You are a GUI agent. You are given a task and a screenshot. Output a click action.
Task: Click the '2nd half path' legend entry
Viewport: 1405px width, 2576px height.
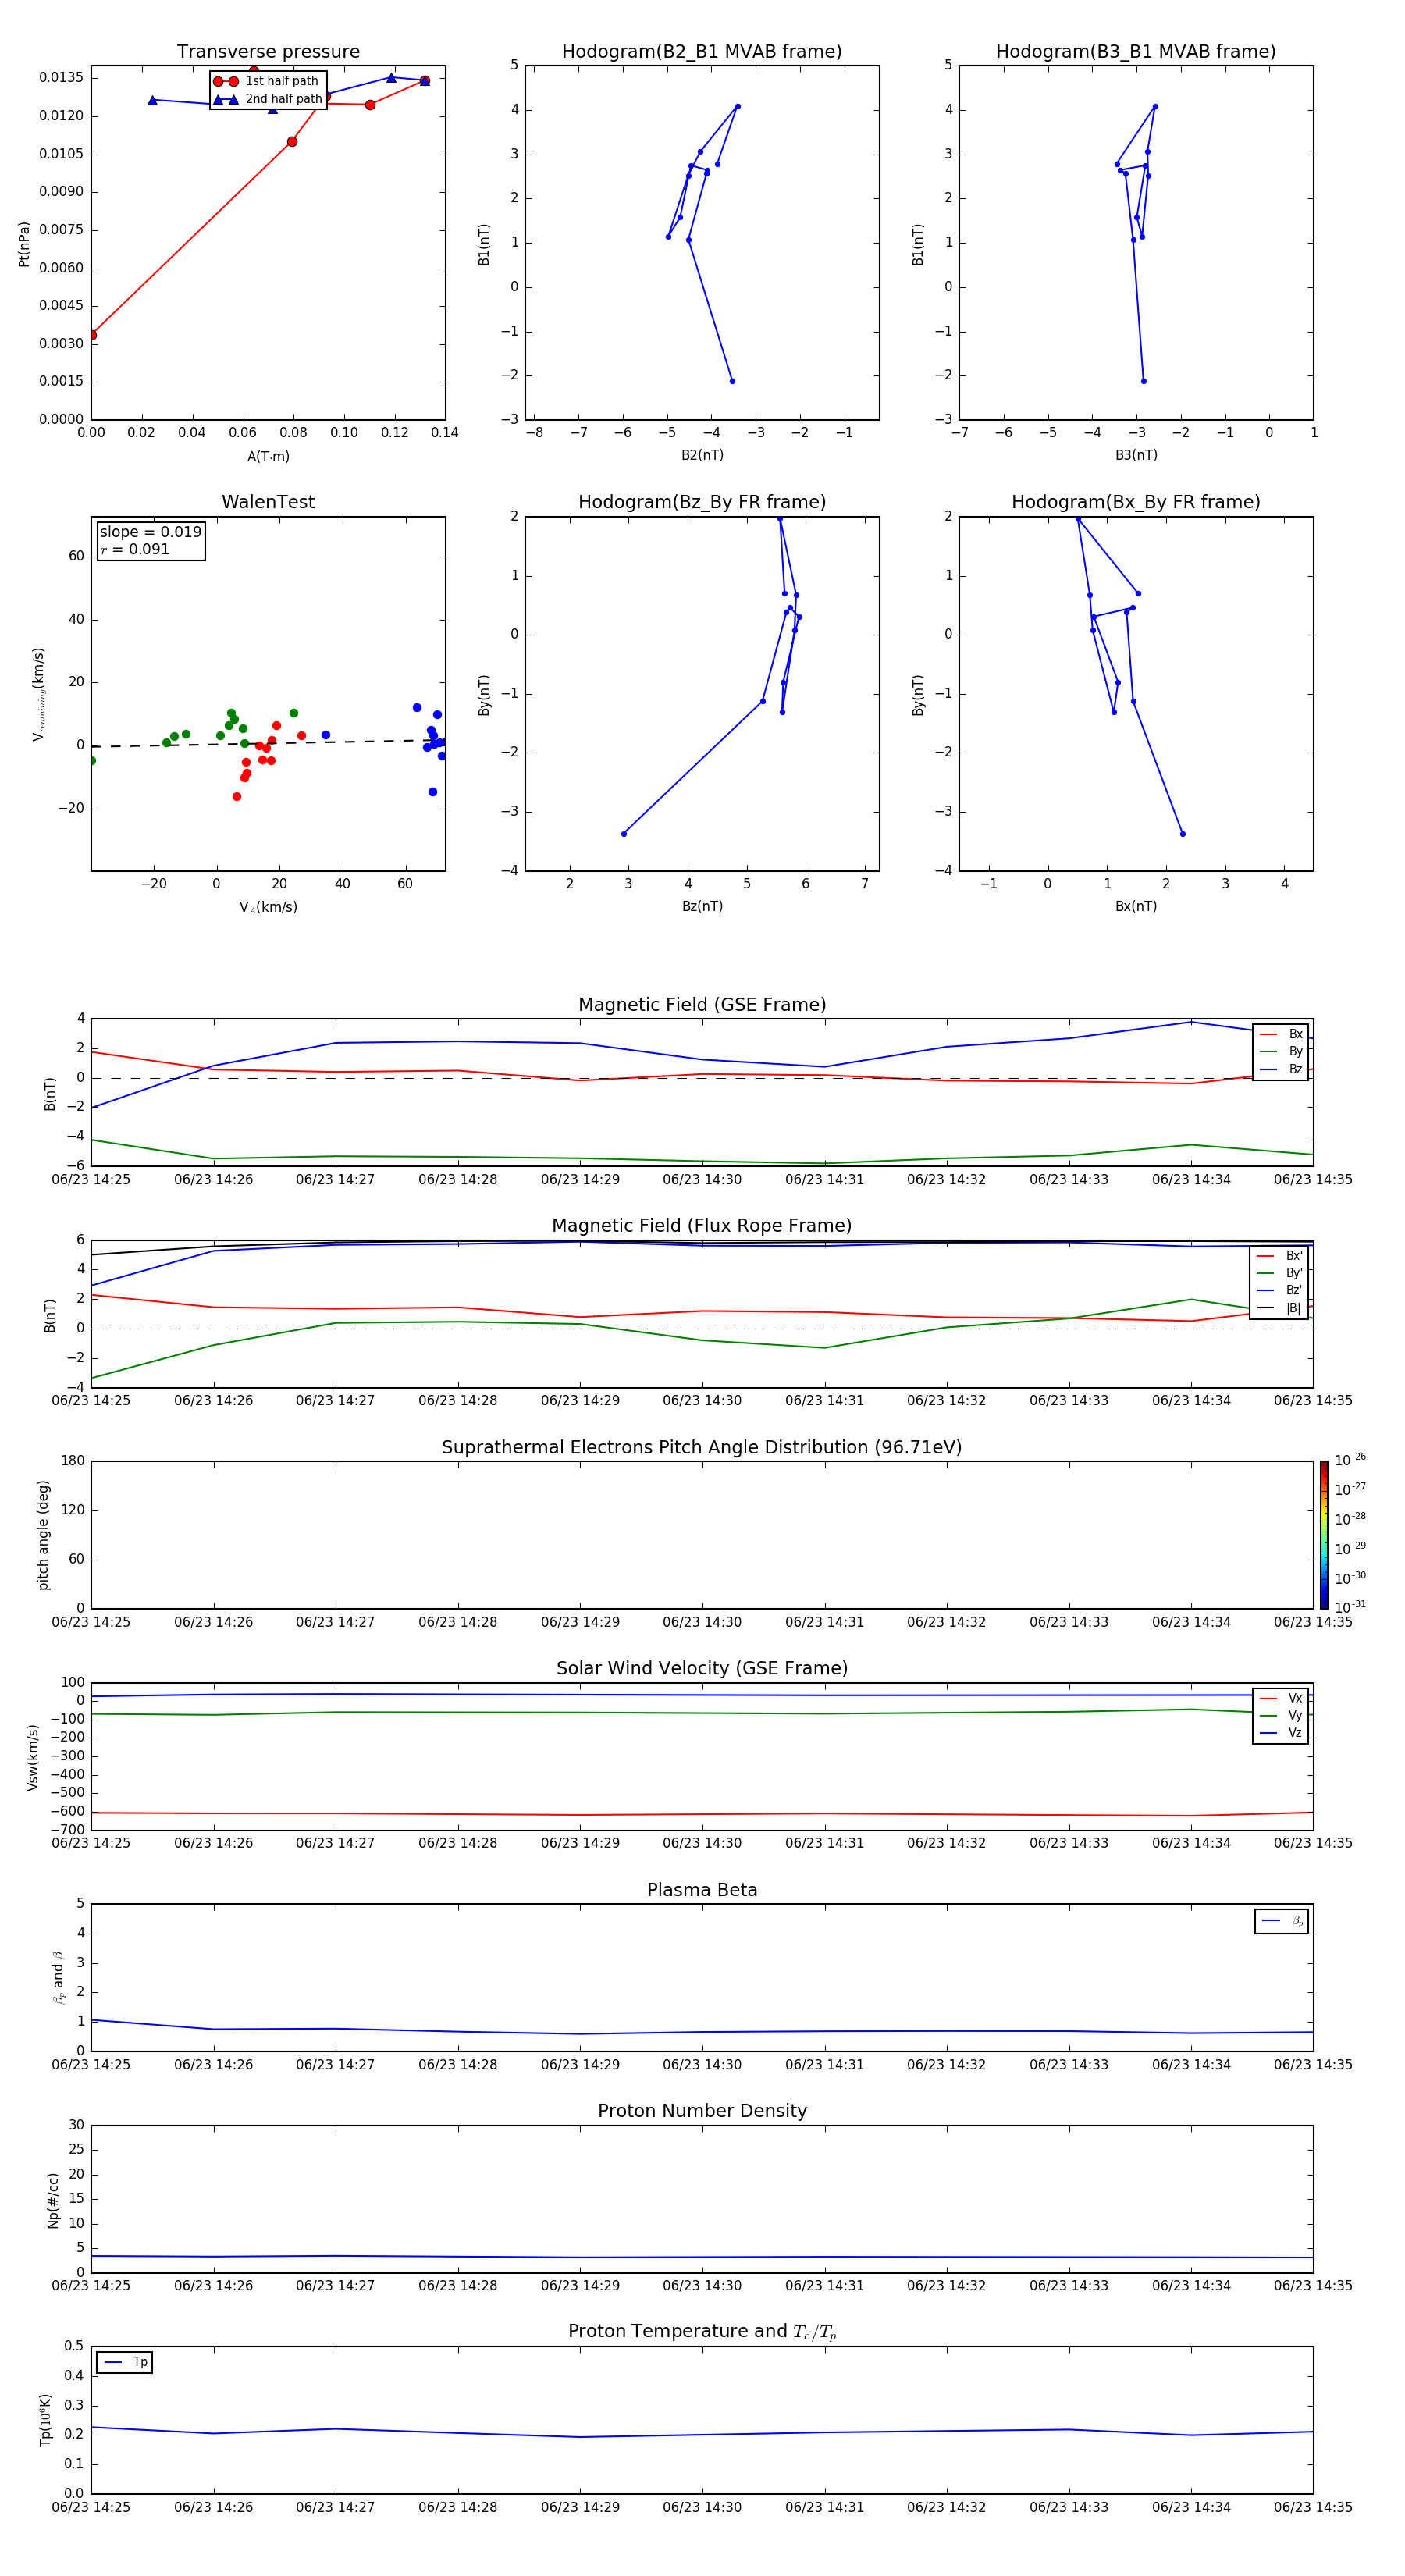click(267, 99)
